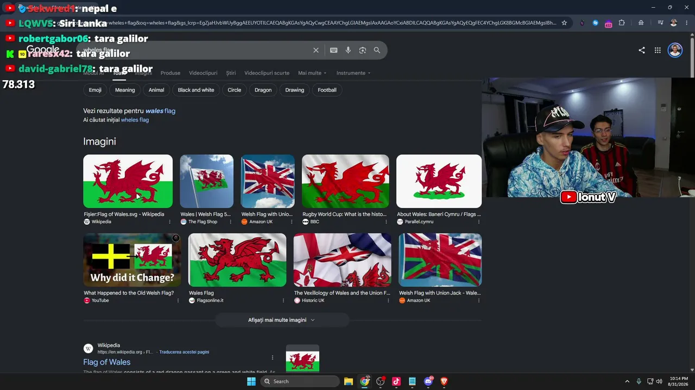The image size is (695, 390).
Task: Bookmark this page with the star icon
Action: (x=564, y=23)
